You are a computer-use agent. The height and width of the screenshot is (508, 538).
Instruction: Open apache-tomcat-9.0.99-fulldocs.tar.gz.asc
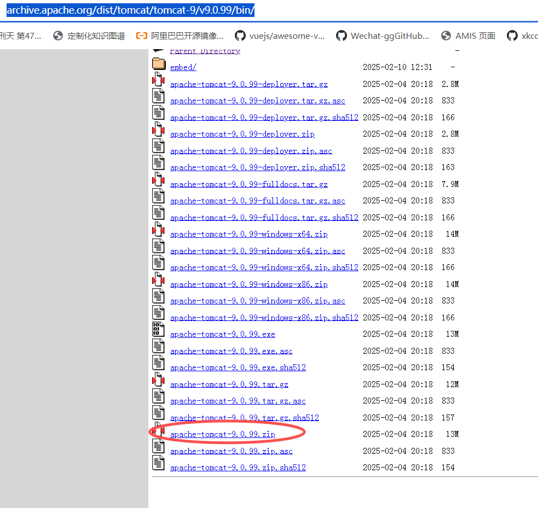(x=258, y=201)
